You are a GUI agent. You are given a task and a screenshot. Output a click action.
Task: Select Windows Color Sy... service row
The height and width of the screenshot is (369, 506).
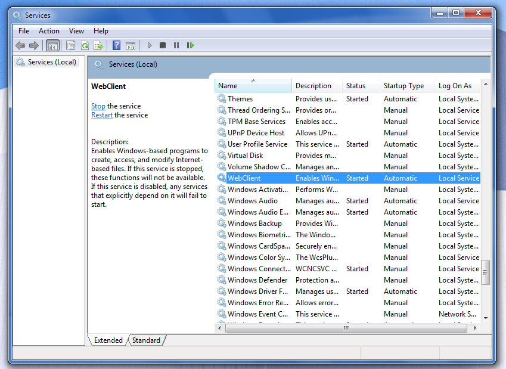point(348,257)
